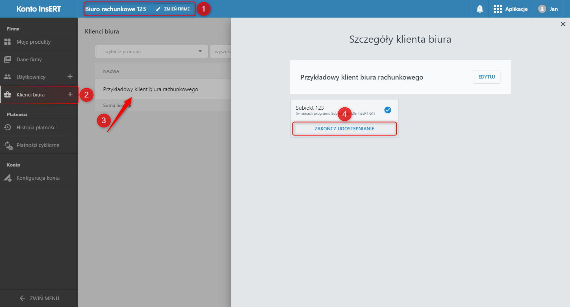This screenshot has width=570, height=307.
Task: Add a new user with plus icon
Action: pyautogui.click(x=70, y=76)
